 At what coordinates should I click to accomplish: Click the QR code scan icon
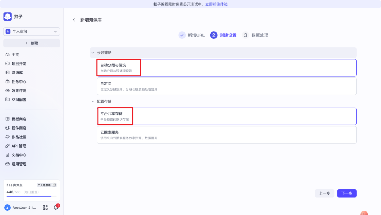pos(45,208)
